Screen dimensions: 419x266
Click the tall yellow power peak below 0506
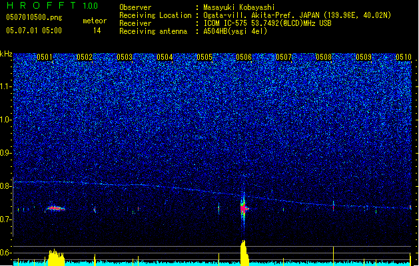[x=244, y=253]
